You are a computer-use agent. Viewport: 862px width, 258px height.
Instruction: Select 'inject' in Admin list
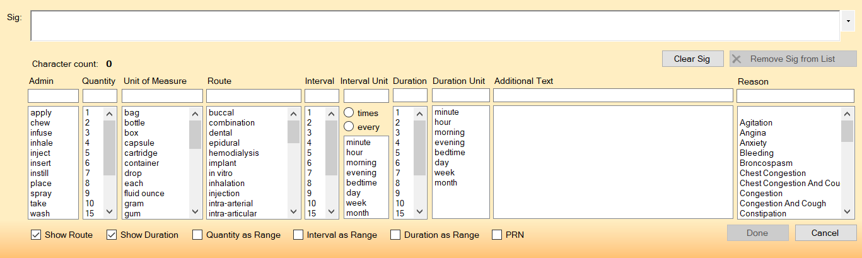(x=40, y=153)
